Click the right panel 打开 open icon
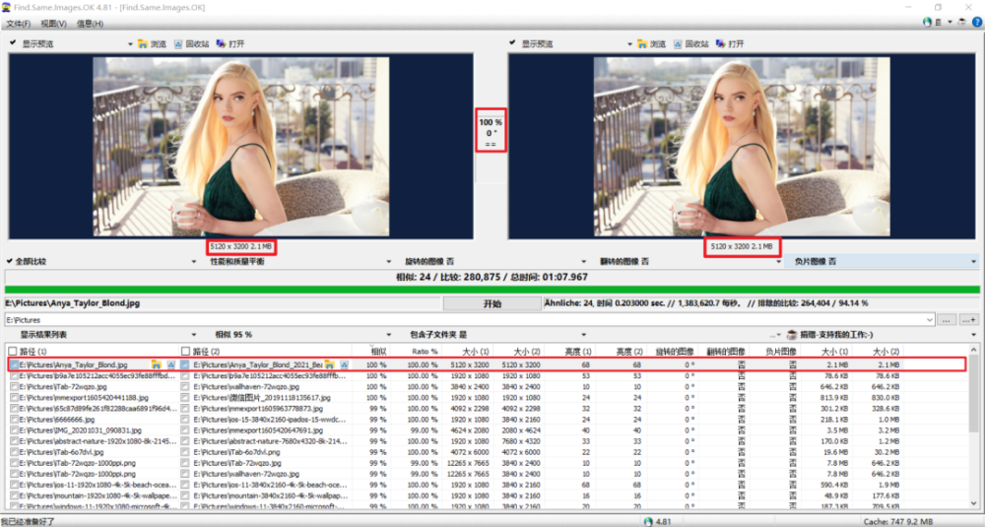 [719, 44]
